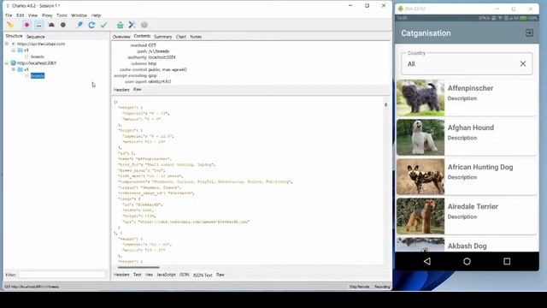
Task: Open the green shopping basket icon
Action: tap(120, 25)
